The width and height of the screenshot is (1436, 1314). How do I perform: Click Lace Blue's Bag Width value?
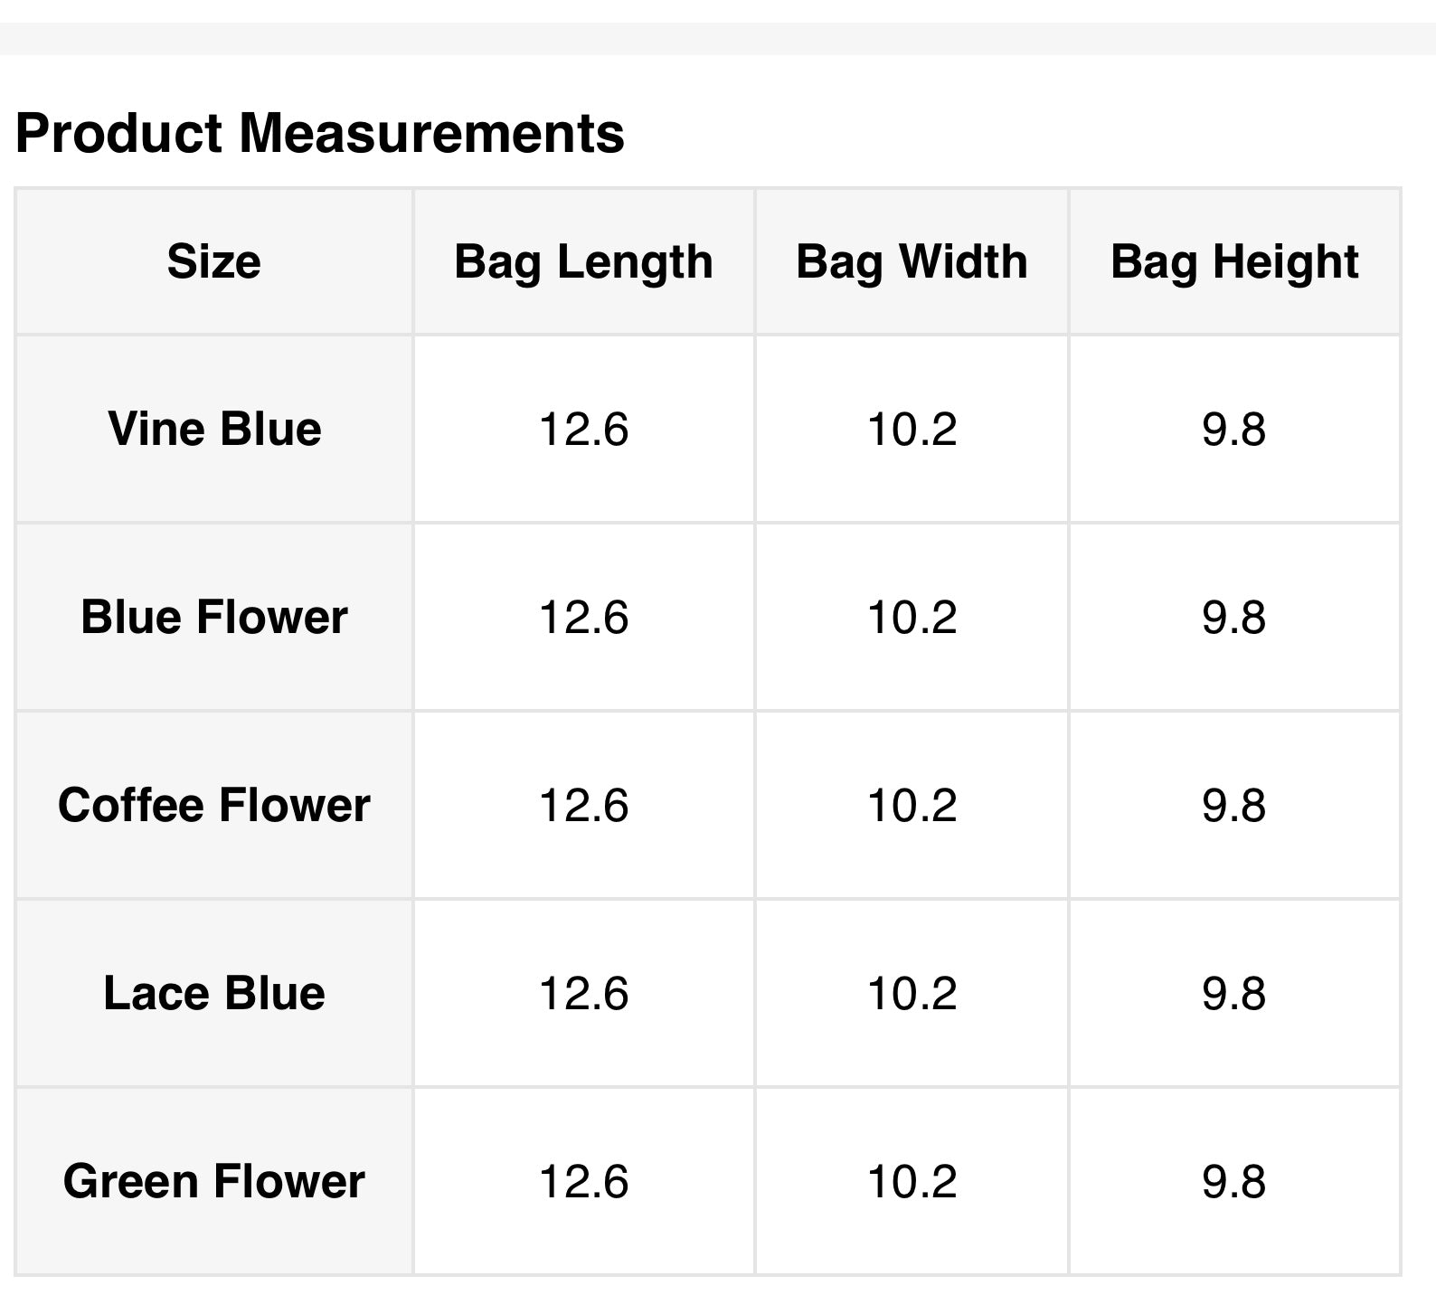tap(912, 993)
